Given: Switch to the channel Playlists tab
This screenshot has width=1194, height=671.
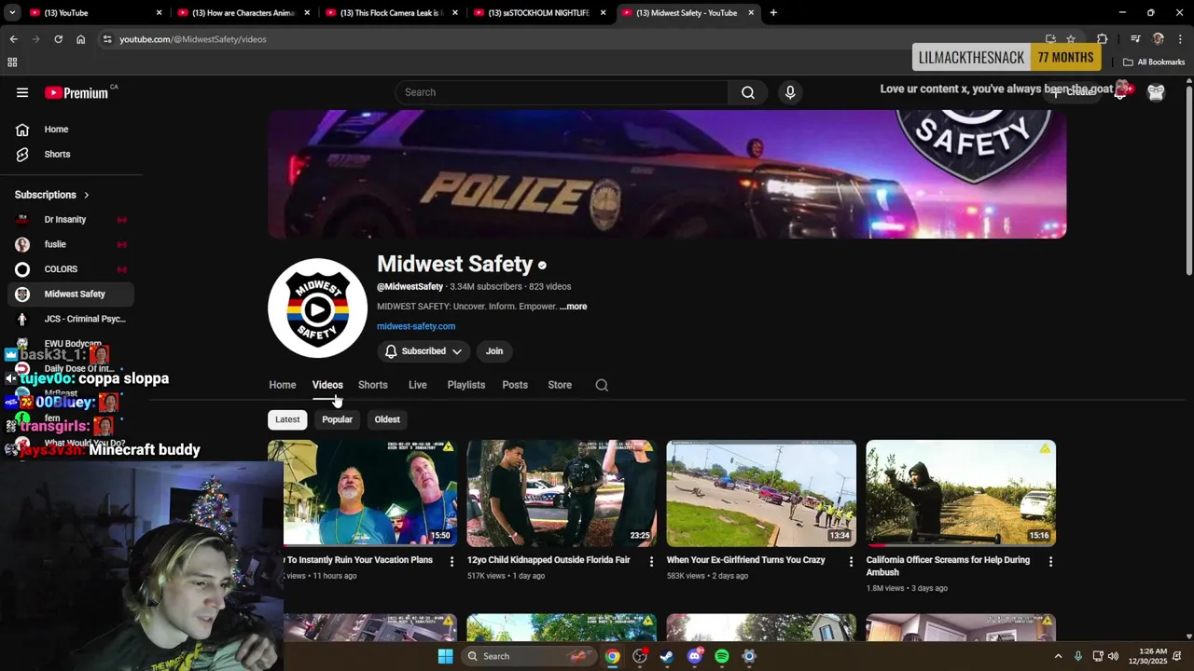Looking at the screenshot, I should 465,385.
